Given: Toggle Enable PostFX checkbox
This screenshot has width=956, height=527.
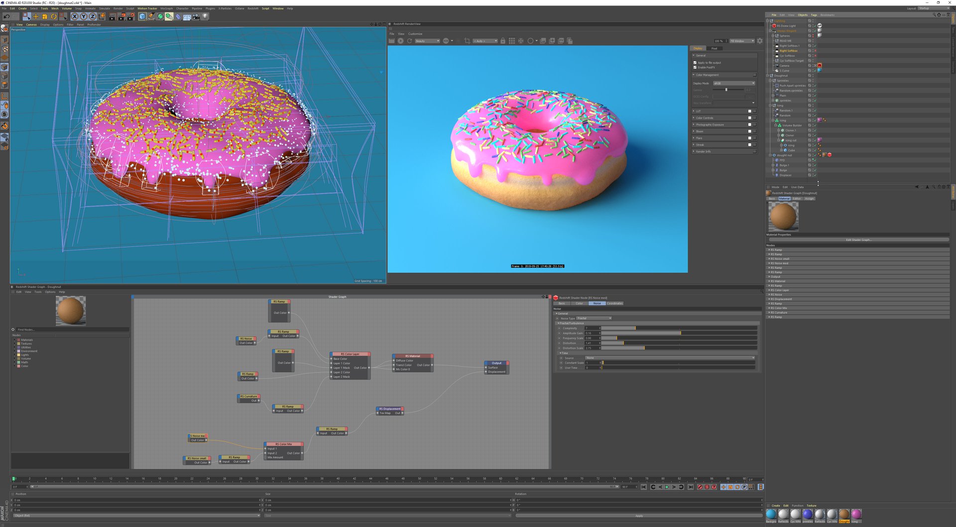Looking at the screenshot, I should [695, 67].
